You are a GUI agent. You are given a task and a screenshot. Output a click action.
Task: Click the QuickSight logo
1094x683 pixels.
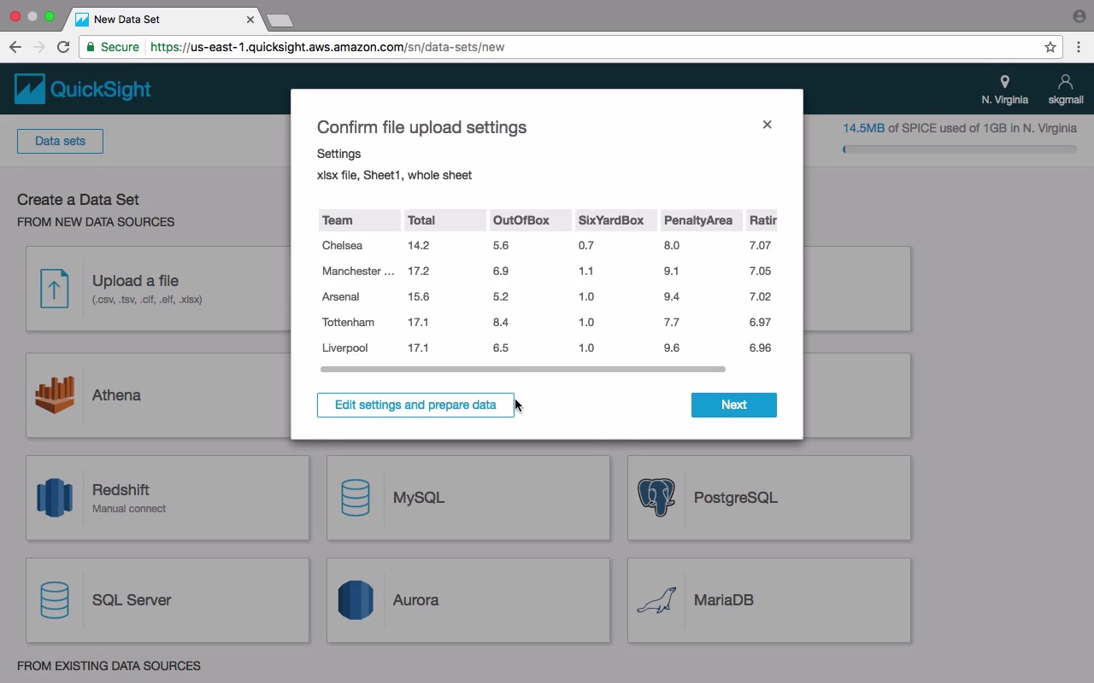[83, 89]
